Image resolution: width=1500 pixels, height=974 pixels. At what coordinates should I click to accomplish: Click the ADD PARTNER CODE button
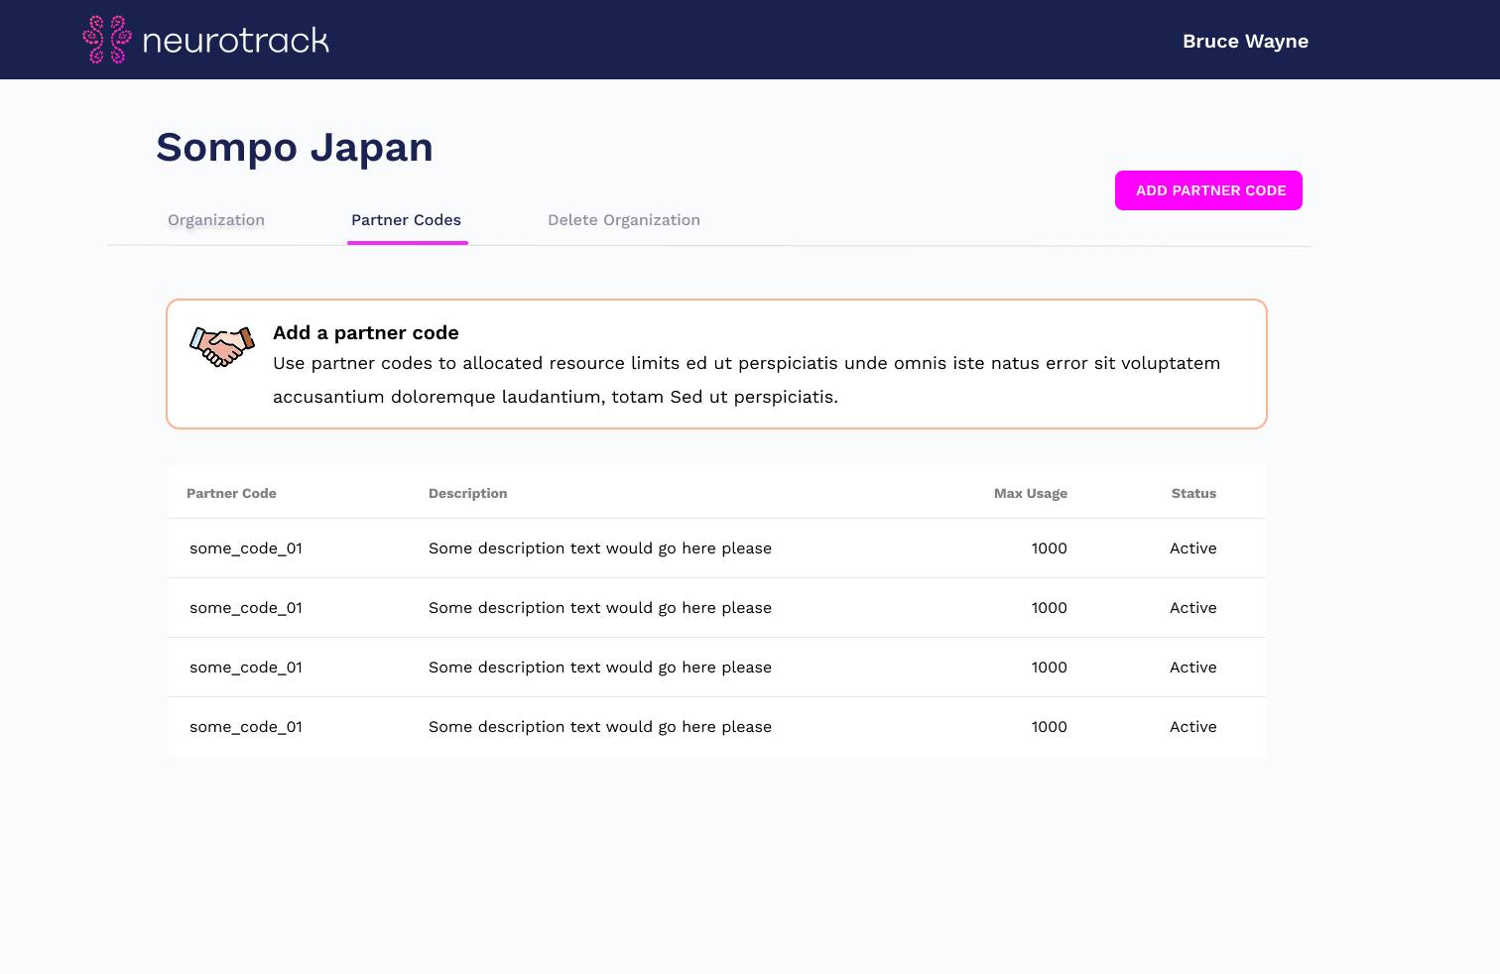1208,189
